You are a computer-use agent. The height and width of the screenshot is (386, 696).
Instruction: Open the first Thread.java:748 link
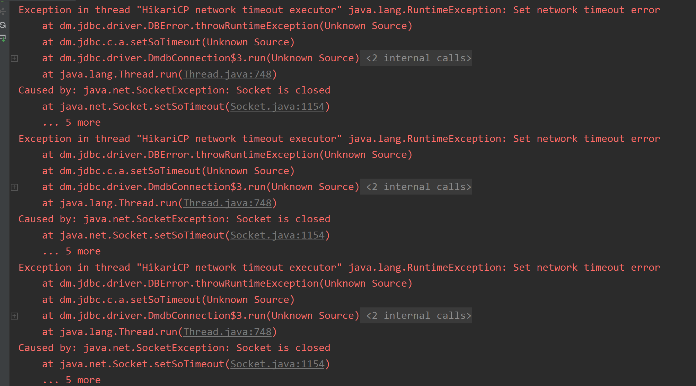click(227, 74)
